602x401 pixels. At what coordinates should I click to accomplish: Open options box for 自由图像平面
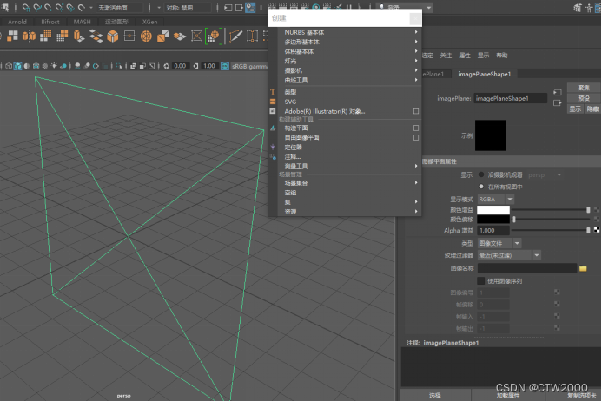[416, 137]
